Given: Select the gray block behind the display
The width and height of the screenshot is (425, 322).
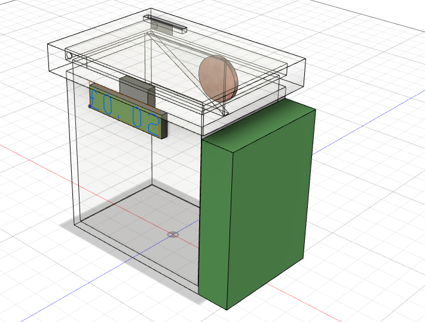Looking at the screenshot, I should (137, 90).
